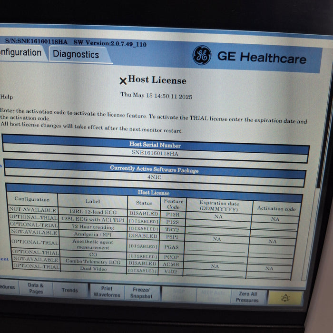Screen dimensions: 333x333
Task: Select Freeze/Snapshot button
Action: [141, 293]
